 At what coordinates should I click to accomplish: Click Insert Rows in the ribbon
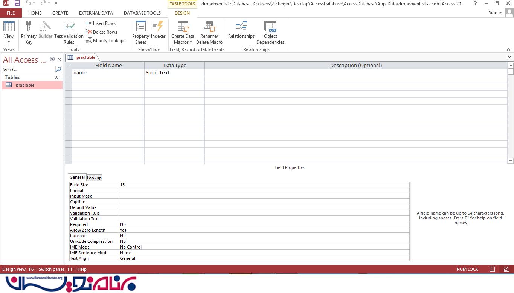[x=101, y=23]
